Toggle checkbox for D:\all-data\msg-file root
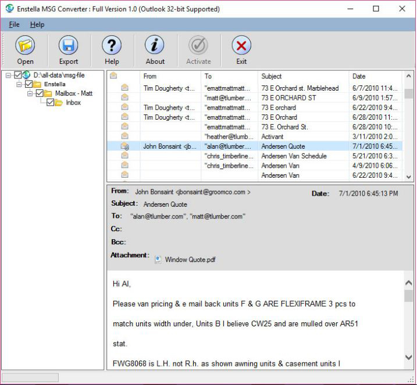417x385 pixels. point(18,75)
